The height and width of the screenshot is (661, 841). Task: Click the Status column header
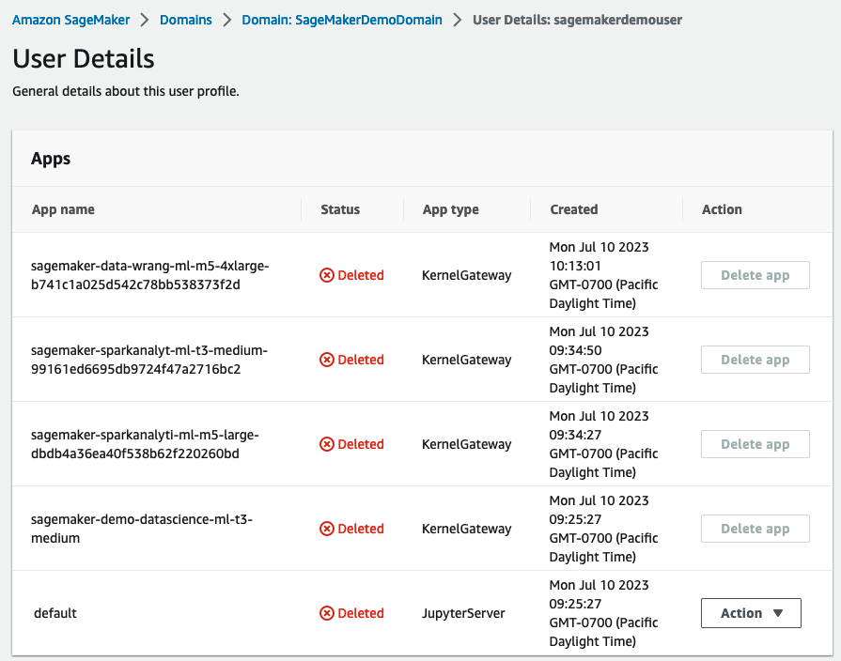[340, 209]
